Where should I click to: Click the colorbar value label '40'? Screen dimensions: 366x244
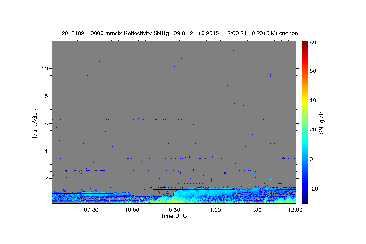click(x=313, y=100)
